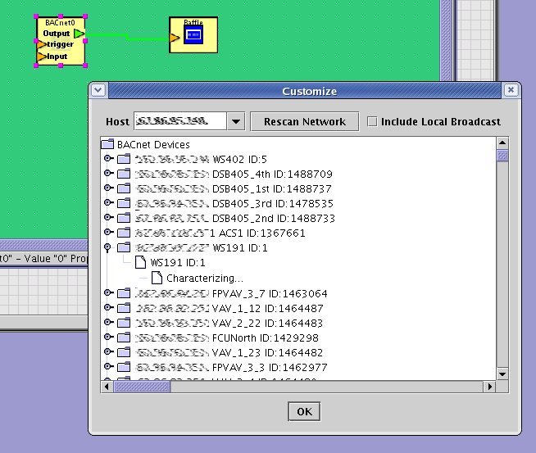Expand the DSB405_1st tree node

click(x=108, y=188)
